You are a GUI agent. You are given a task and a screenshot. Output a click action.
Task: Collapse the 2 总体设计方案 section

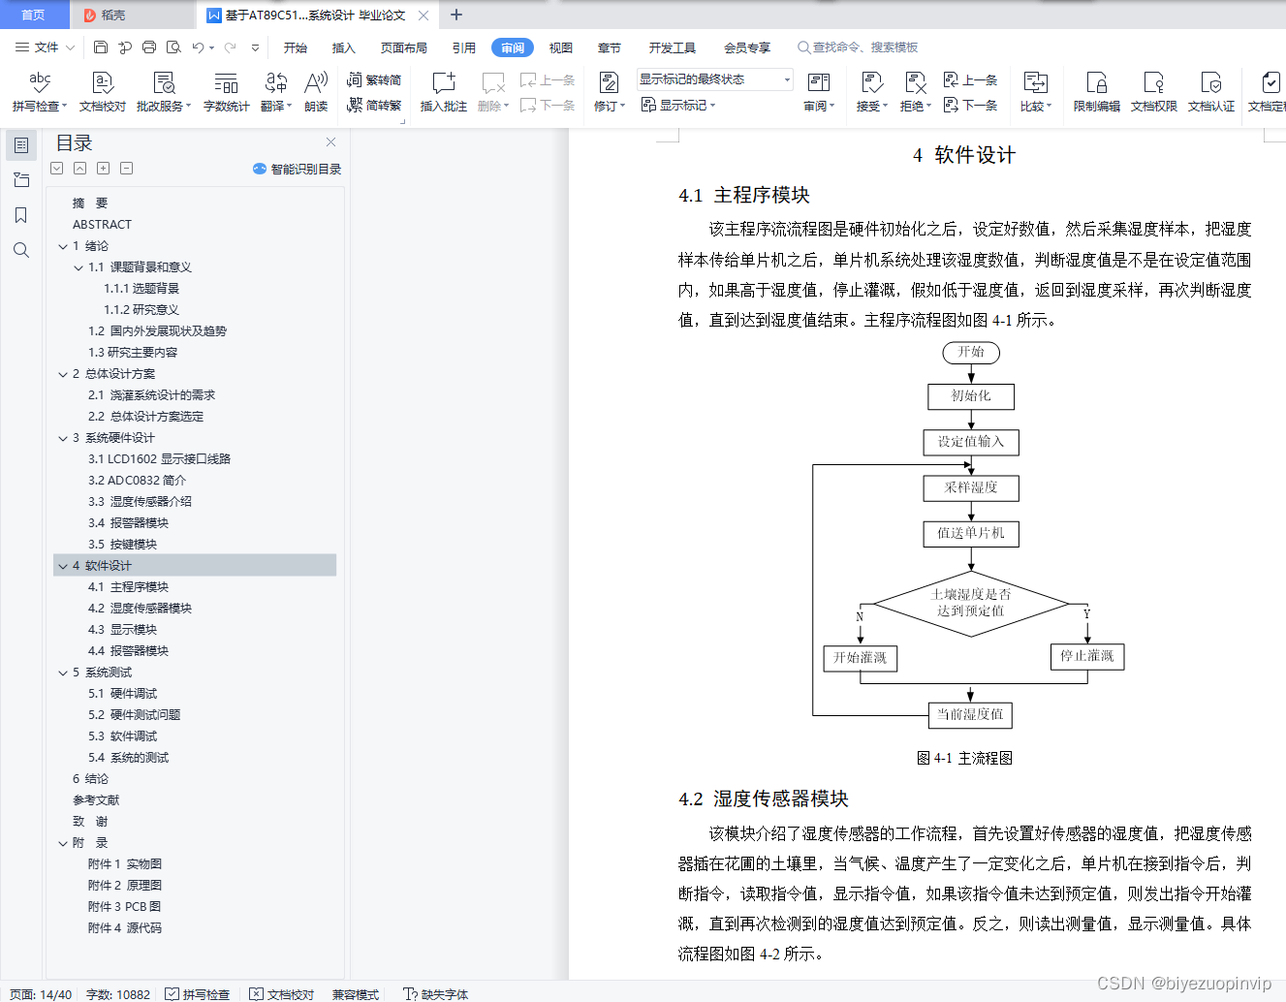pyautogui.click(x=63, y=374)
